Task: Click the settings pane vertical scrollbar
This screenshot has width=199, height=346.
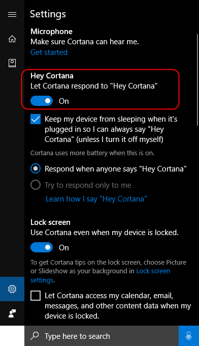Action: (x=197, y=80)
